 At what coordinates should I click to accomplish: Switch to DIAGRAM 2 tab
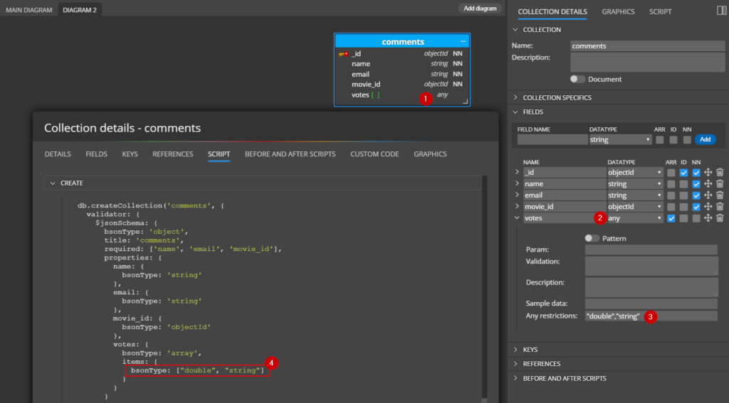coord(80,10)
